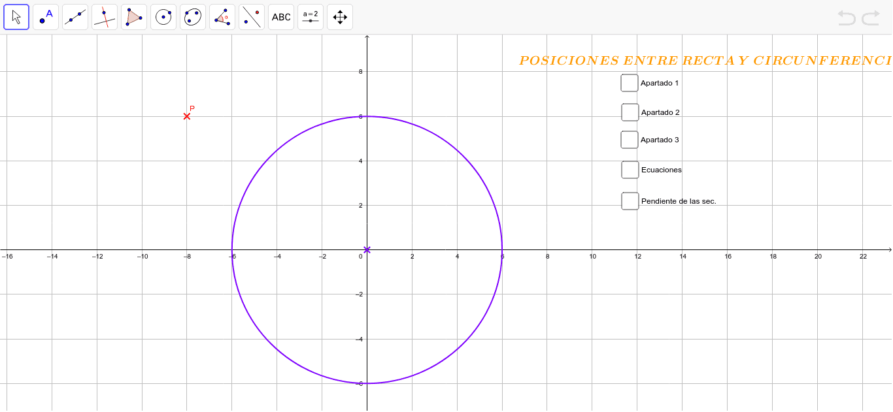Select the Ellipse conic tool

point(193,17)
